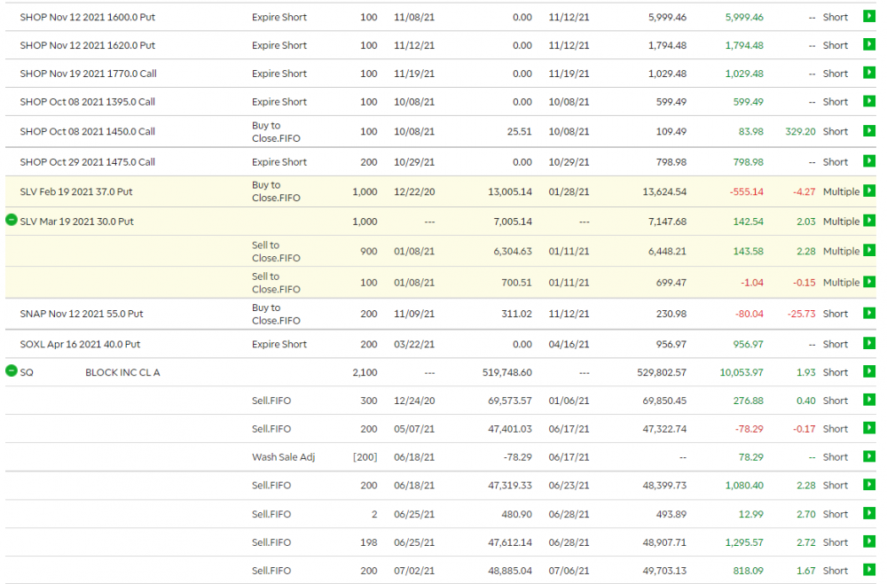Open green arrow for SNAP Nov 12 55.0 Put
The width and height of the screenshot is (887, 584).
[x=868, y=314]
